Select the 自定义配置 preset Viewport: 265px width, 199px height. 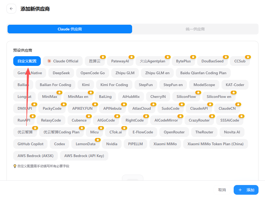pos(27,61)
